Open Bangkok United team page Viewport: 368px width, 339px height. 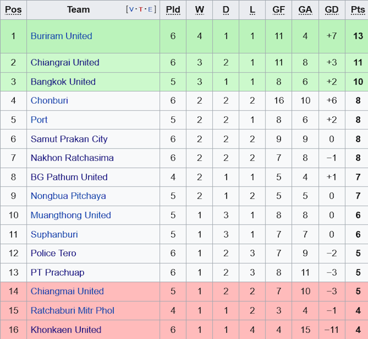pyautogui.click(x=63, y=82)
